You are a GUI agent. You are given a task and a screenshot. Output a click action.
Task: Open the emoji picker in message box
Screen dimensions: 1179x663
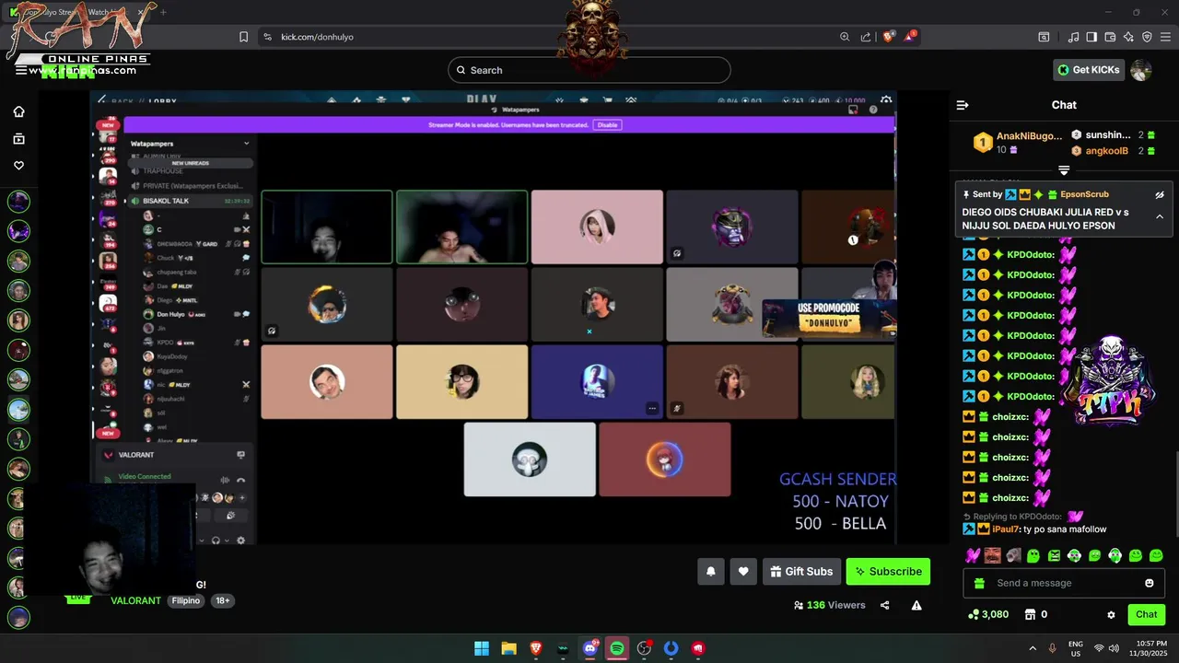coord(1149,583)
